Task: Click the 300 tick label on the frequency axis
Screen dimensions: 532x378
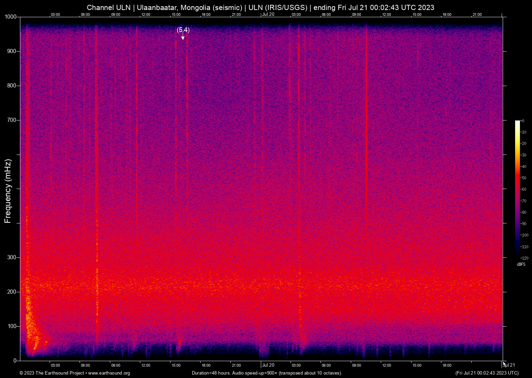Action: pos(12,258)
